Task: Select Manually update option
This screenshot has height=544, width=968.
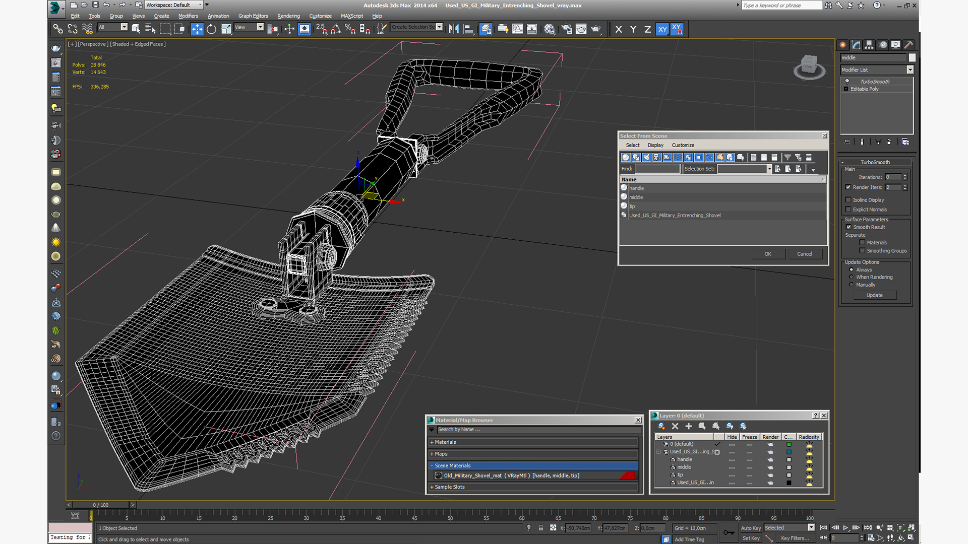Action: tap(852, 285)
